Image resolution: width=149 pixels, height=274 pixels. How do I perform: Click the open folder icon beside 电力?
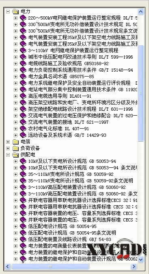coord(16,11)
